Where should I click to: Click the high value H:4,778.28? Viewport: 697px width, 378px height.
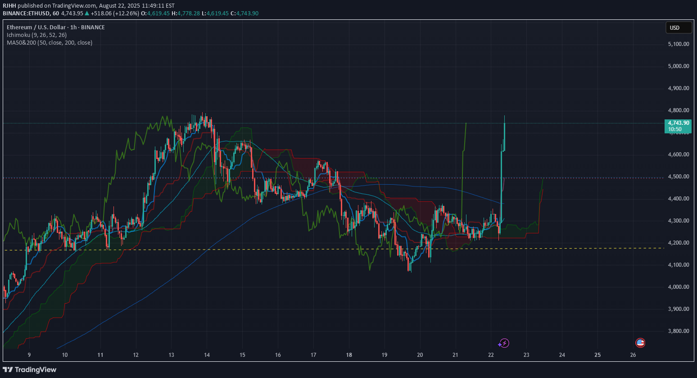(x=186, y=14)
